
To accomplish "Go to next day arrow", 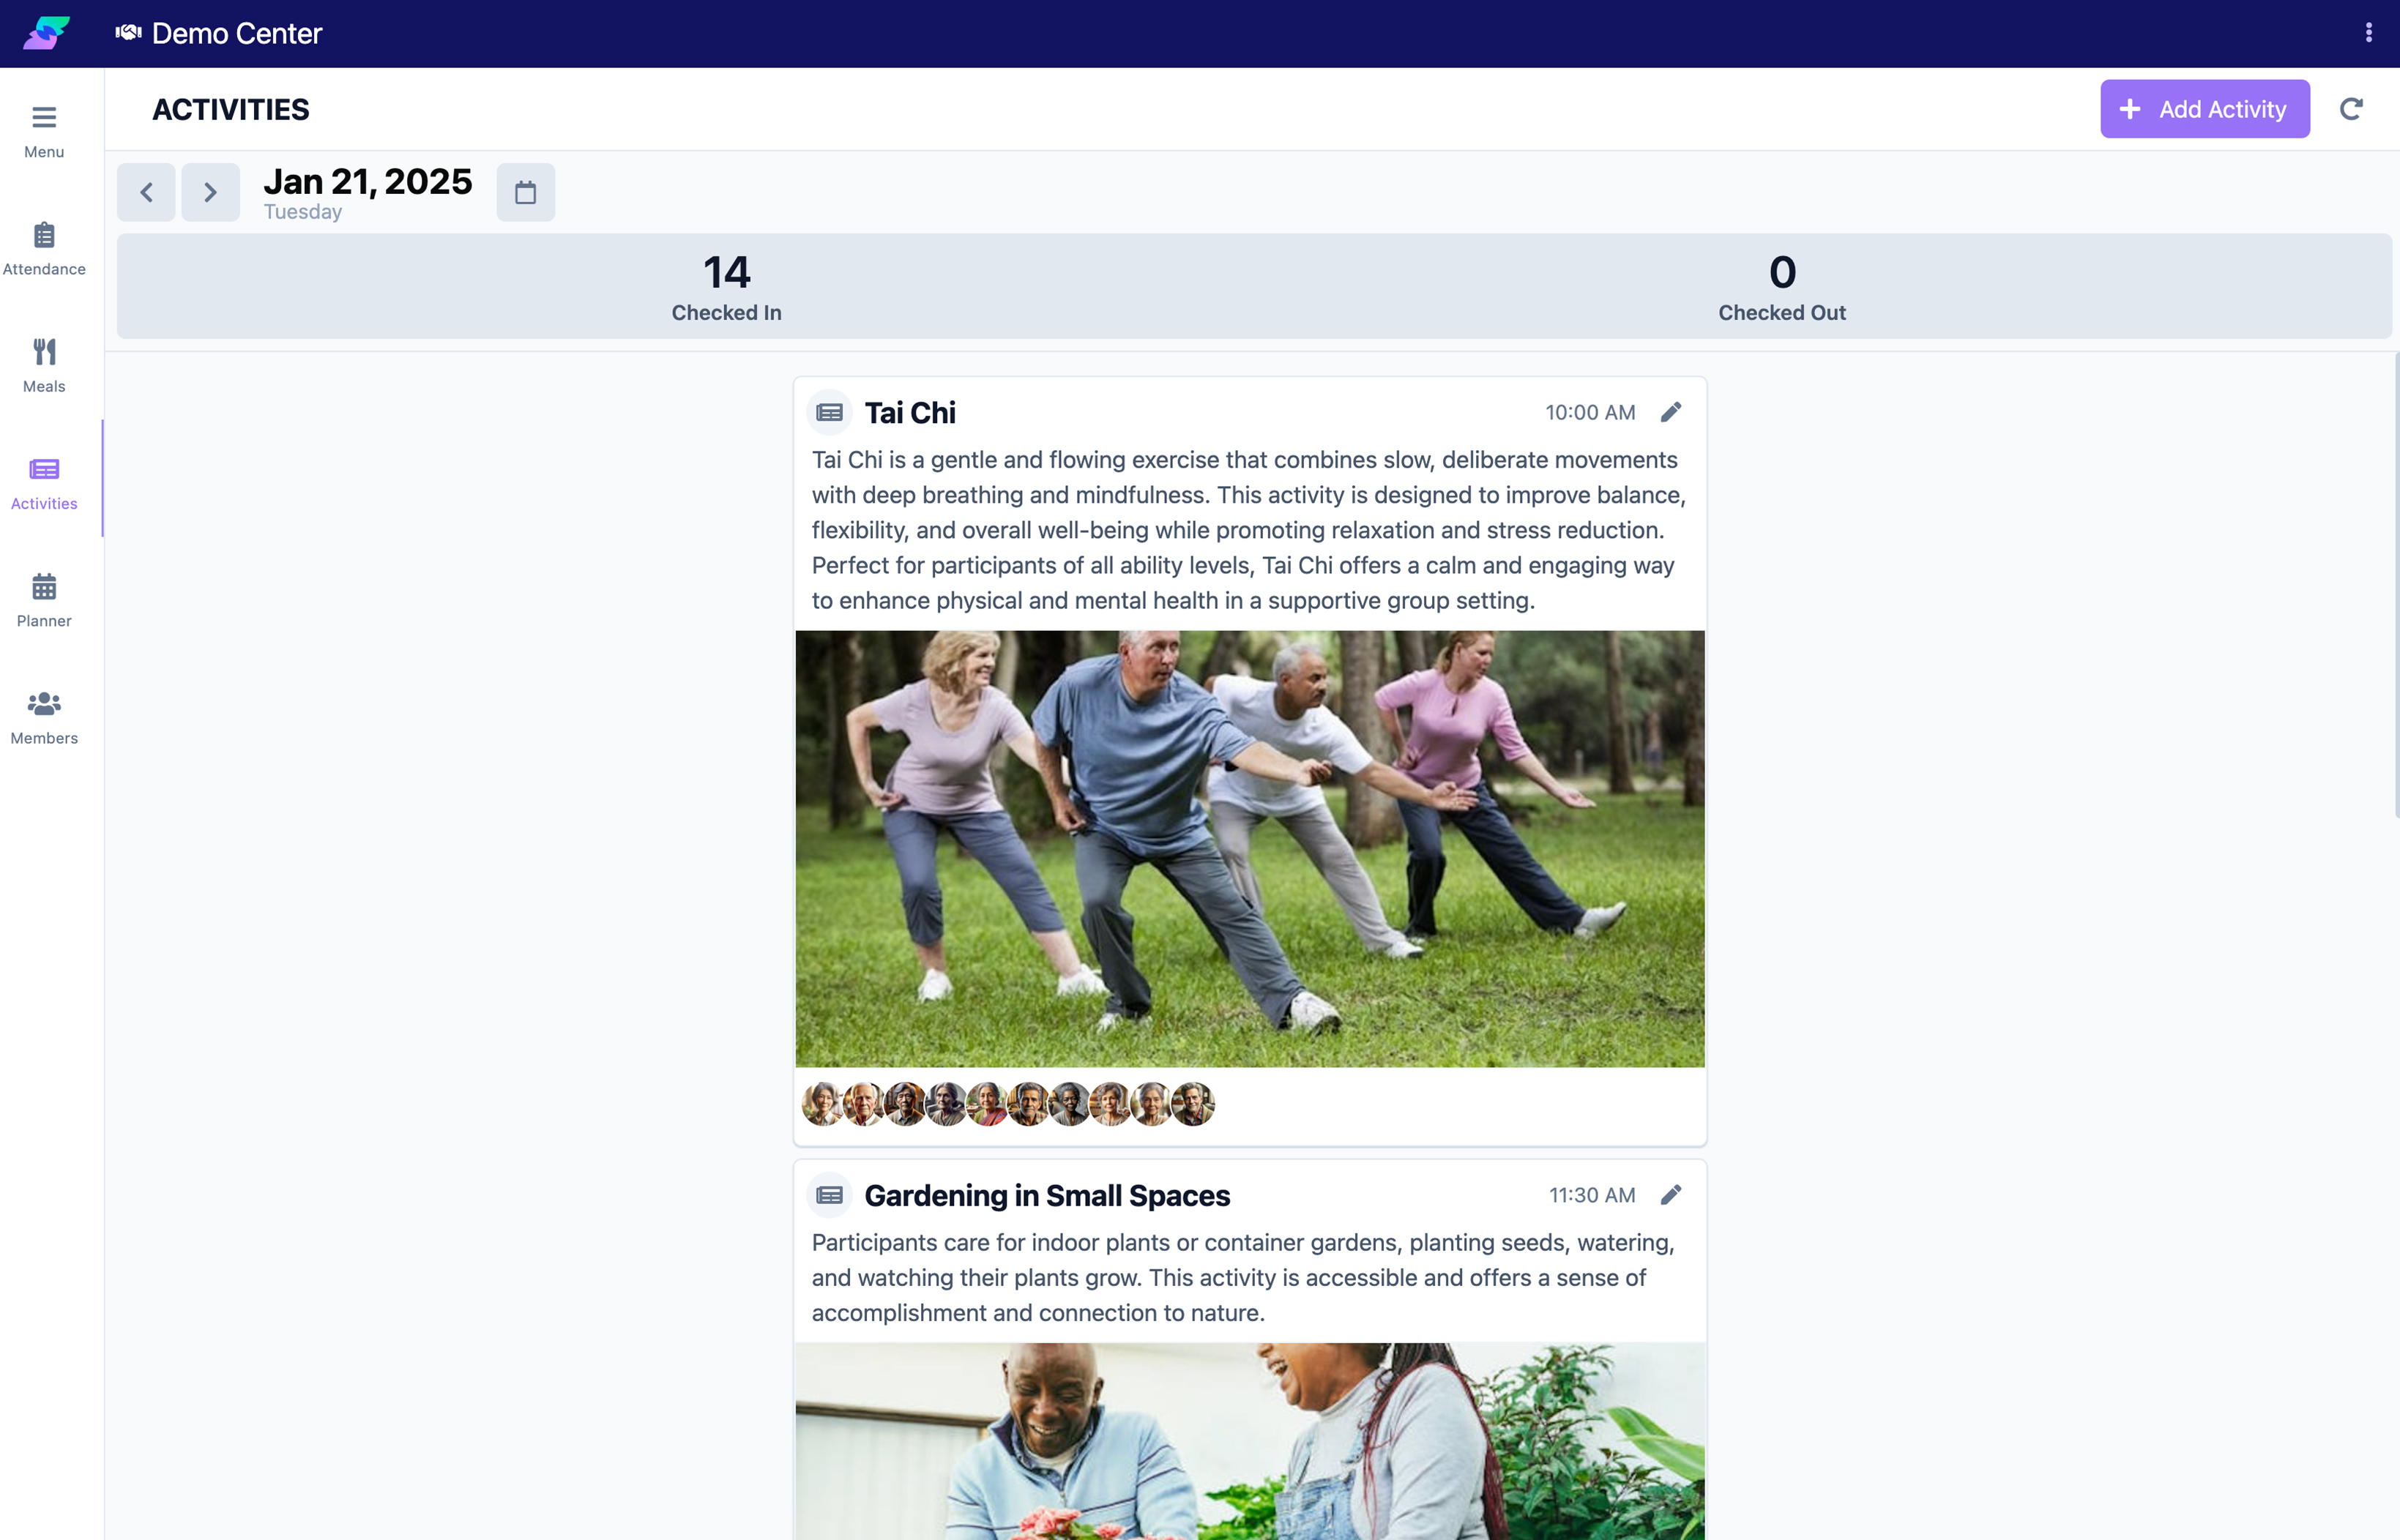I will tap(210, 192).
